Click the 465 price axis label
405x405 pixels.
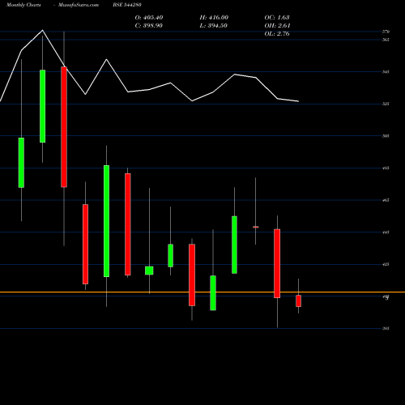pos(386,200)
